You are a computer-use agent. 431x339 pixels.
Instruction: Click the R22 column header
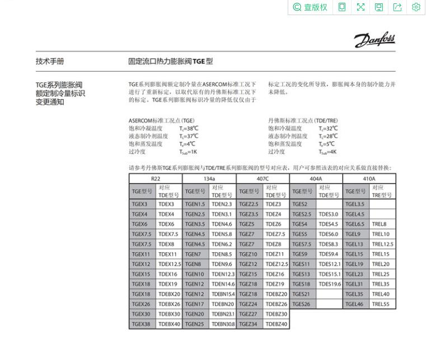(156, 179)
